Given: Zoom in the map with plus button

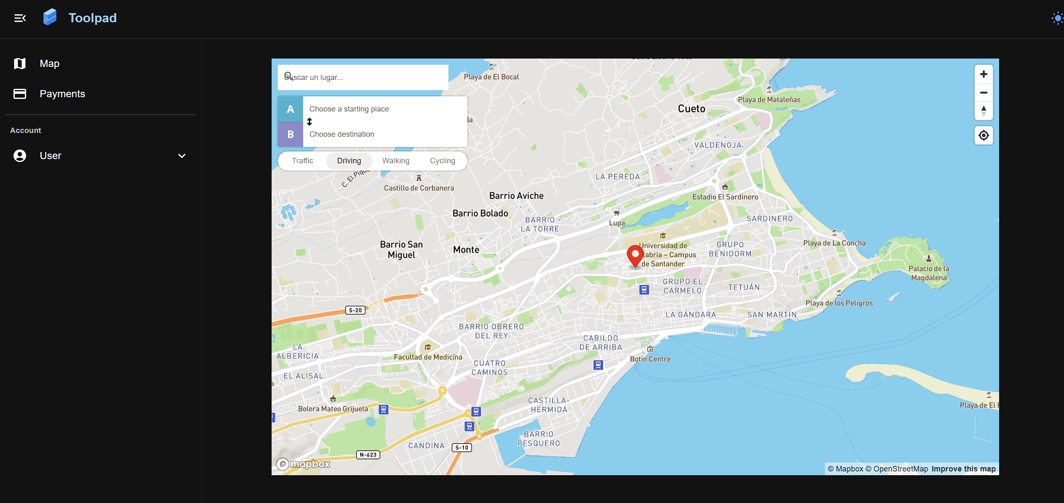Looking at the screenshot, I should pos(983,75).
